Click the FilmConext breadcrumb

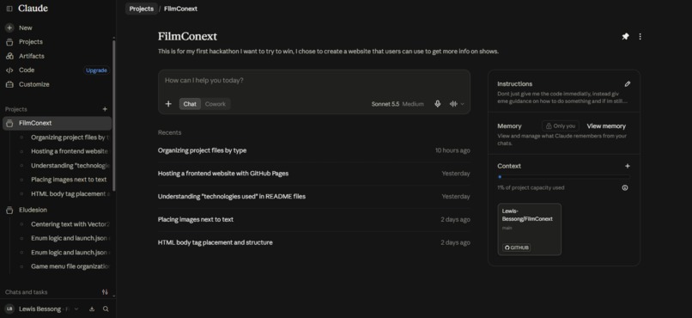tap(180, 9)
